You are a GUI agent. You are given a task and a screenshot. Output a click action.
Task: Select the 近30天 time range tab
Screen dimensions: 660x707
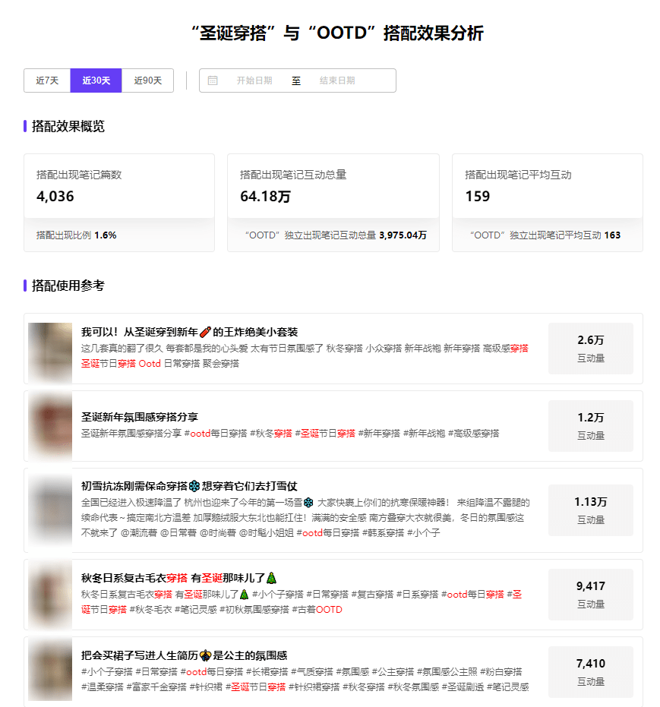pos(96,80)
